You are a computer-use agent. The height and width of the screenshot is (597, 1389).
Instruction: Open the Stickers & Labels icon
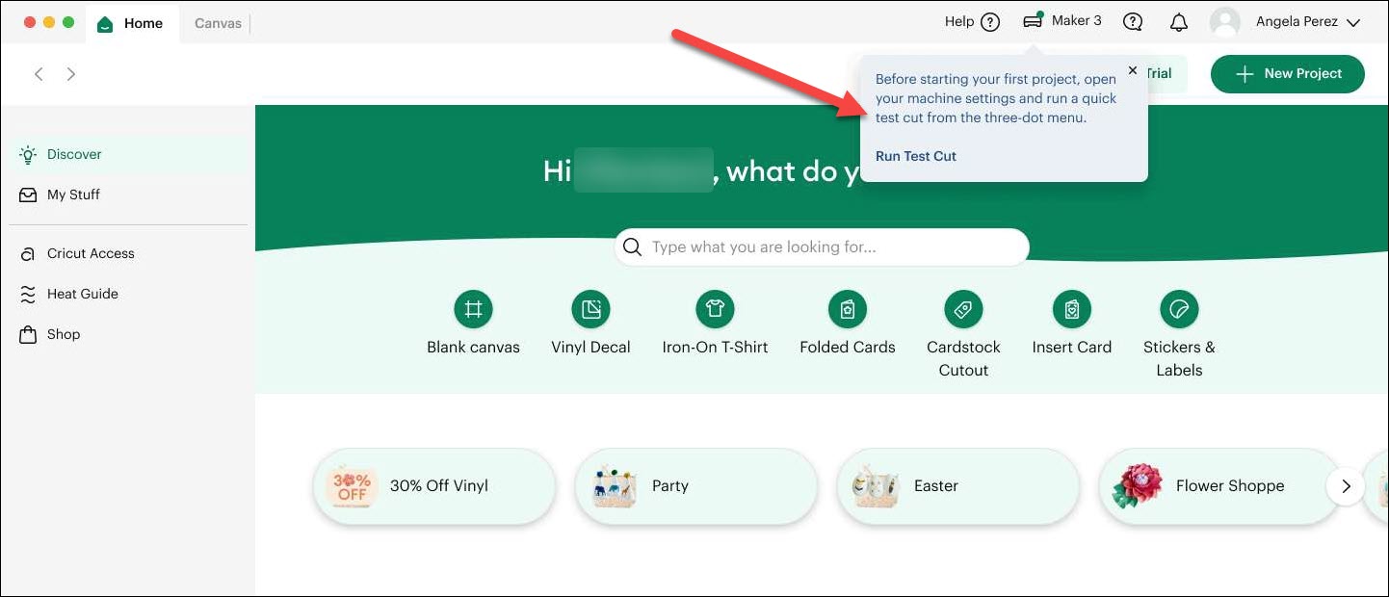pos(1179,309)
